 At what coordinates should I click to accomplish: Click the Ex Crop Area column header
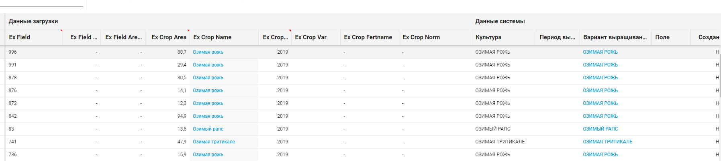pyautogui.click(x=169, y=37)
